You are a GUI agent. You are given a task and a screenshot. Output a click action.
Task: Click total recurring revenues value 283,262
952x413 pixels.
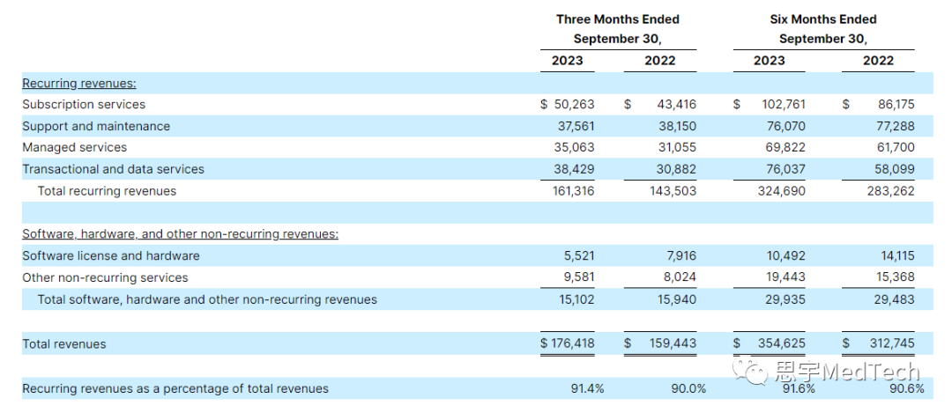coord(892,191)
